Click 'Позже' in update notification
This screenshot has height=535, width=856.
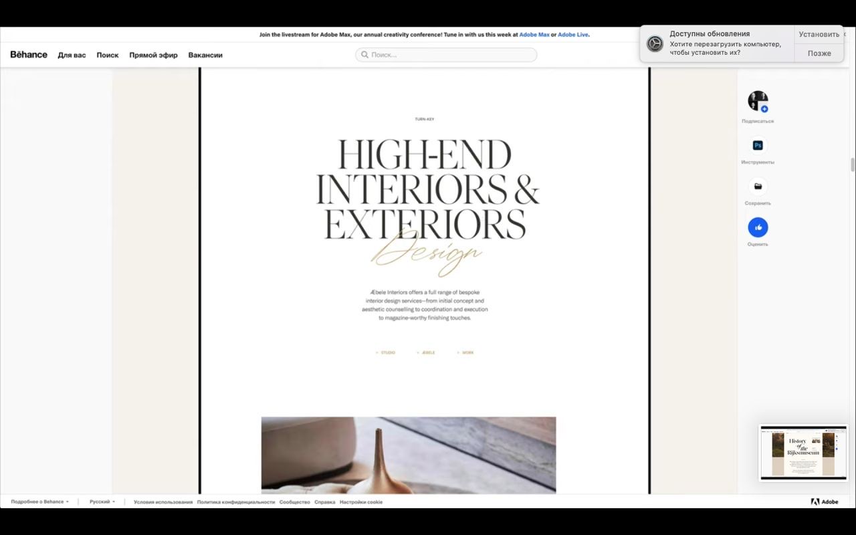(819, 53)
